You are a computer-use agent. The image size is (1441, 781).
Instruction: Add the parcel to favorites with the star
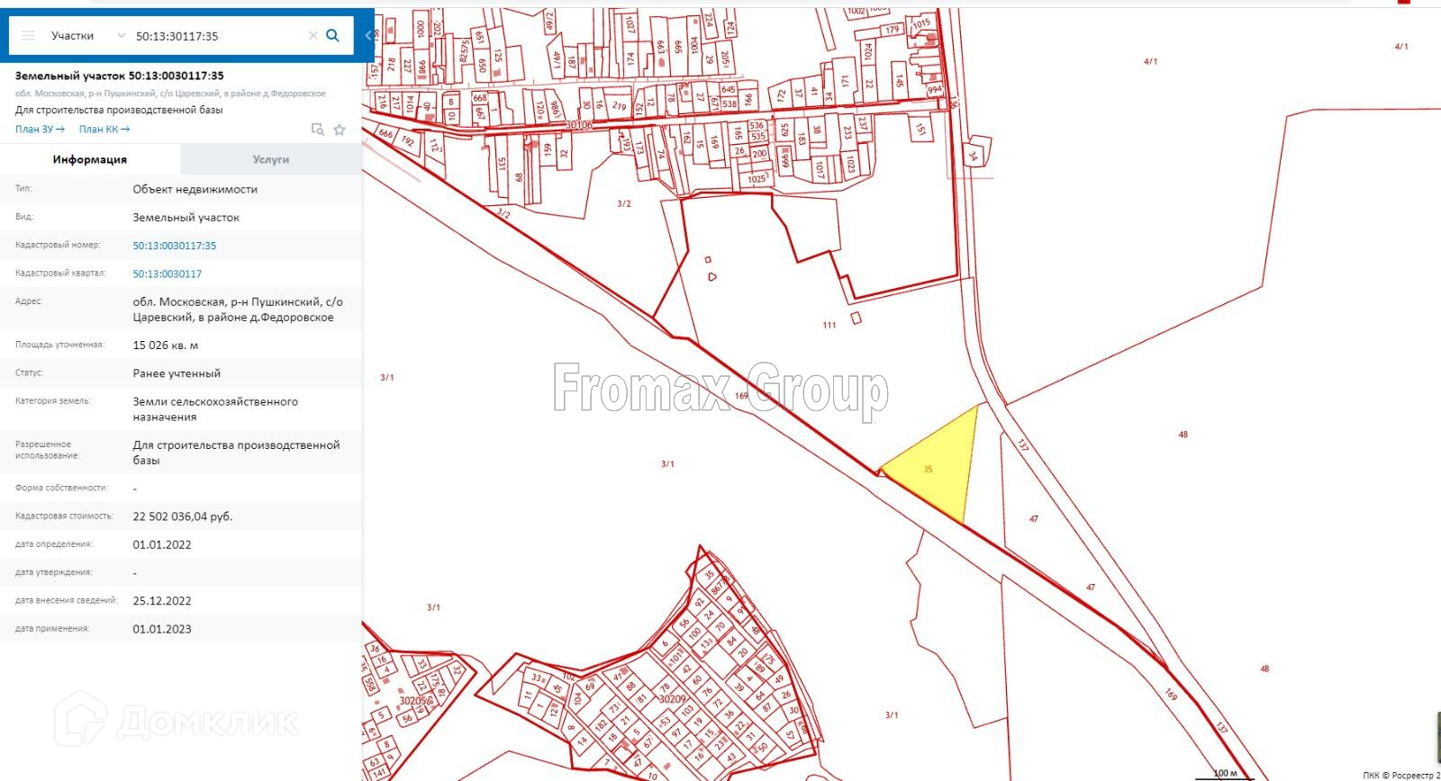point(340,130)
